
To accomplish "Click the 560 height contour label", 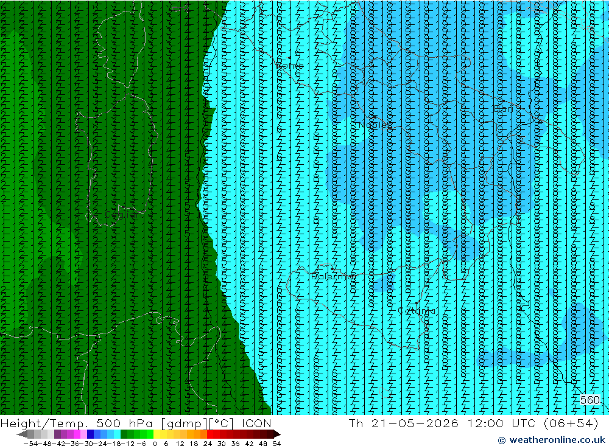I will 590,400.
